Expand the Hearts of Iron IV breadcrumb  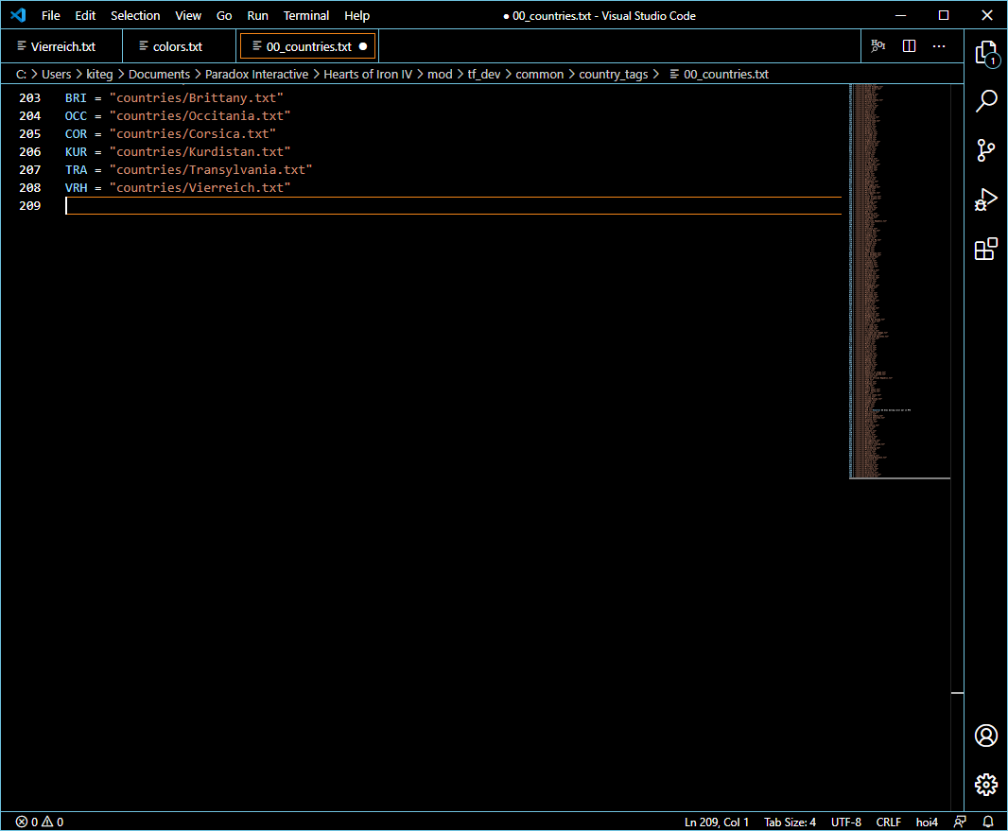click(368, 74)
